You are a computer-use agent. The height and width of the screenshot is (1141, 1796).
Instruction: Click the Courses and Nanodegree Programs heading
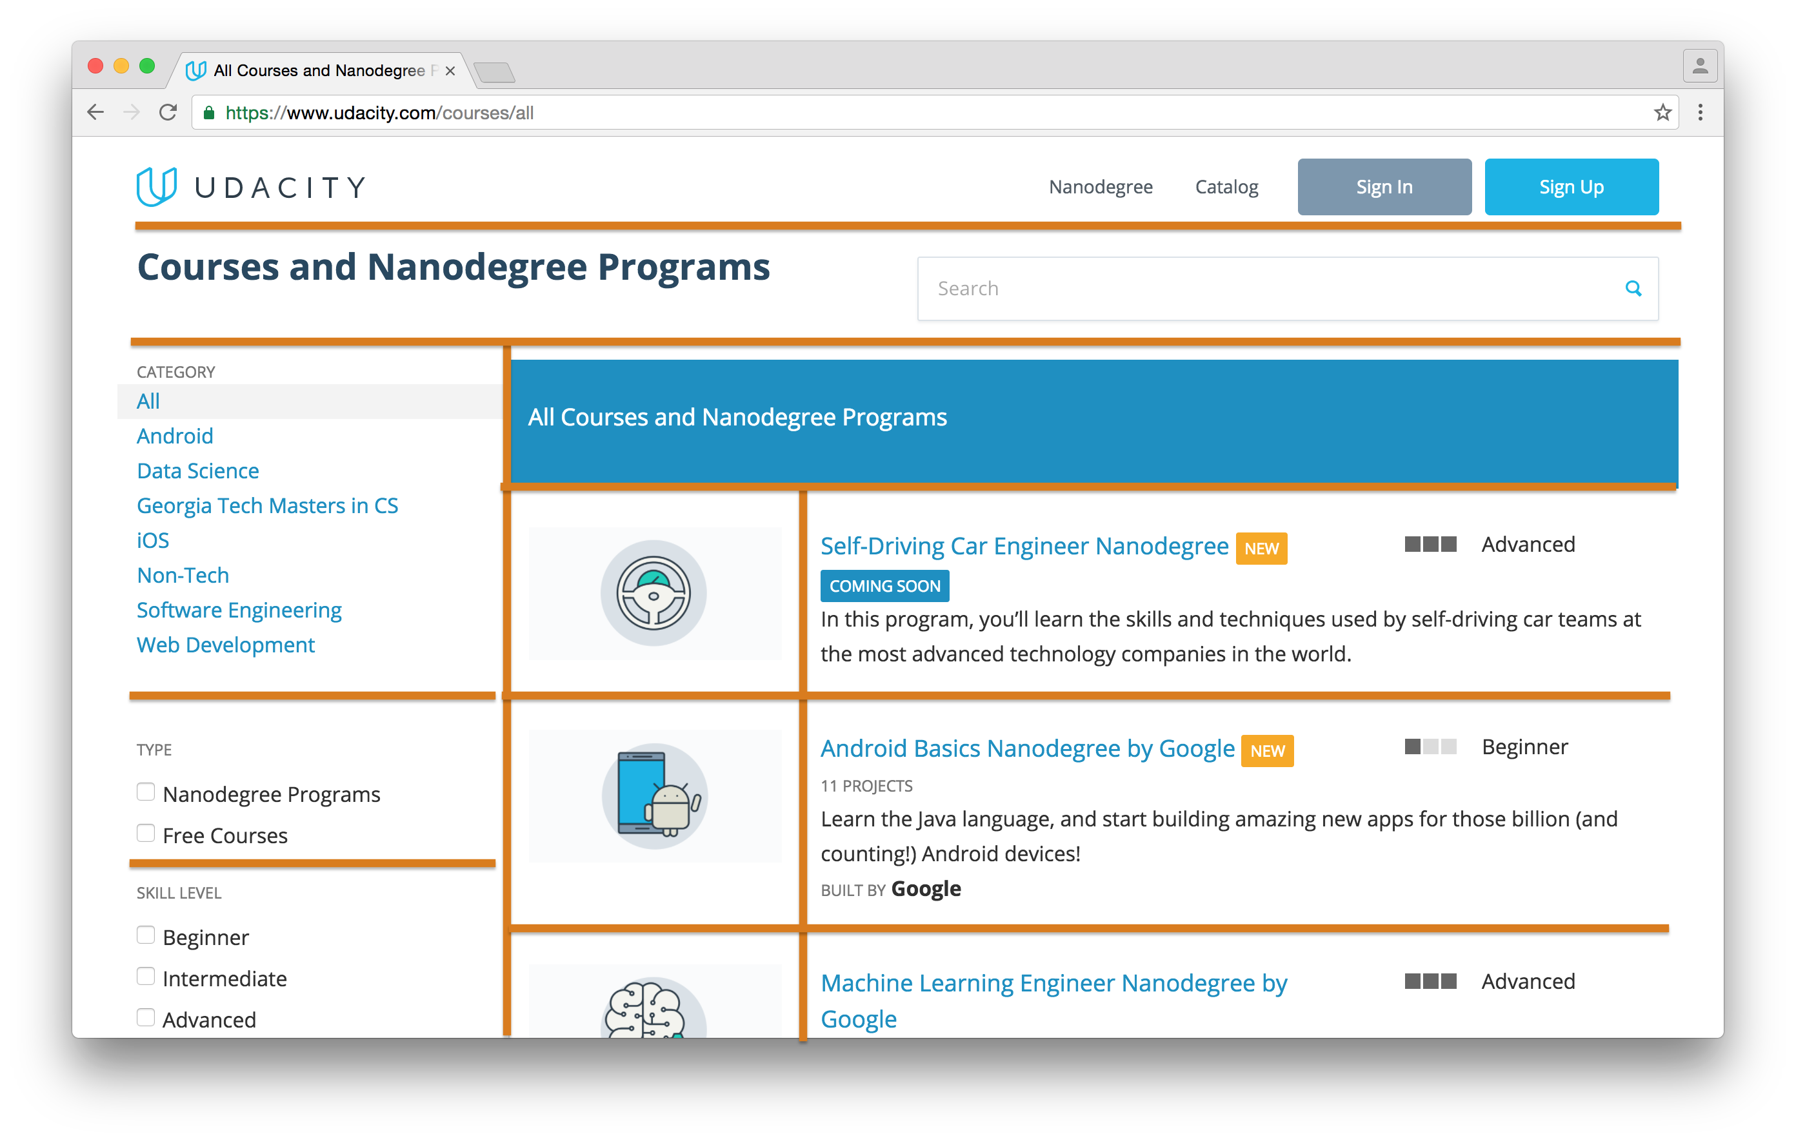454,268
